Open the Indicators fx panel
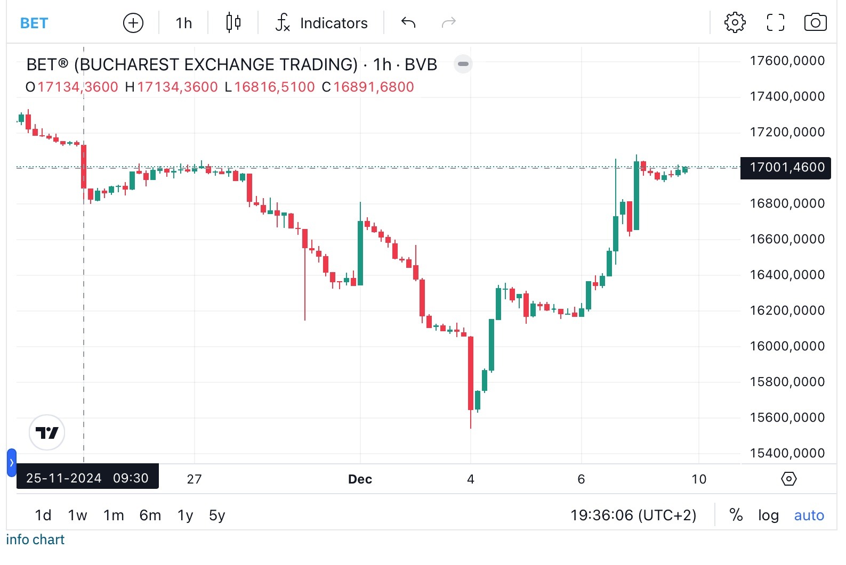Screen dimensions: 846x565 coord(321,23)
